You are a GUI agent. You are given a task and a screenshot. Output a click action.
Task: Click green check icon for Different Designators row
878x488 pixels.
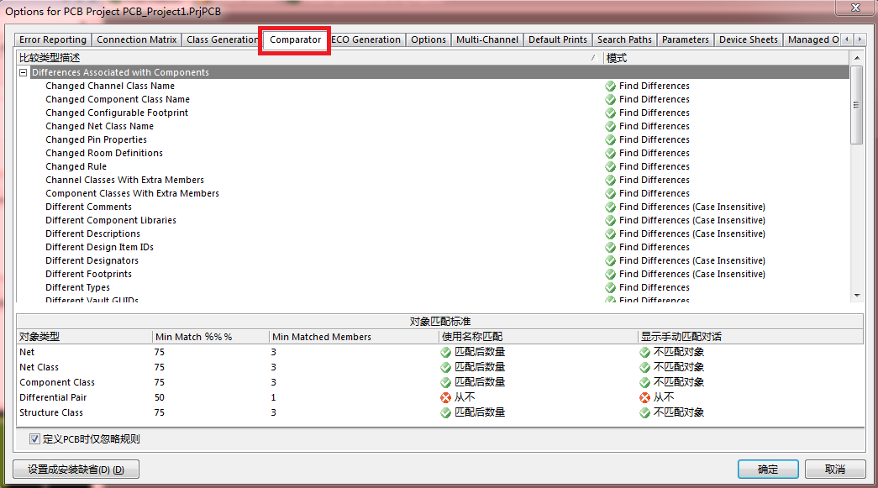click(610, 260)
